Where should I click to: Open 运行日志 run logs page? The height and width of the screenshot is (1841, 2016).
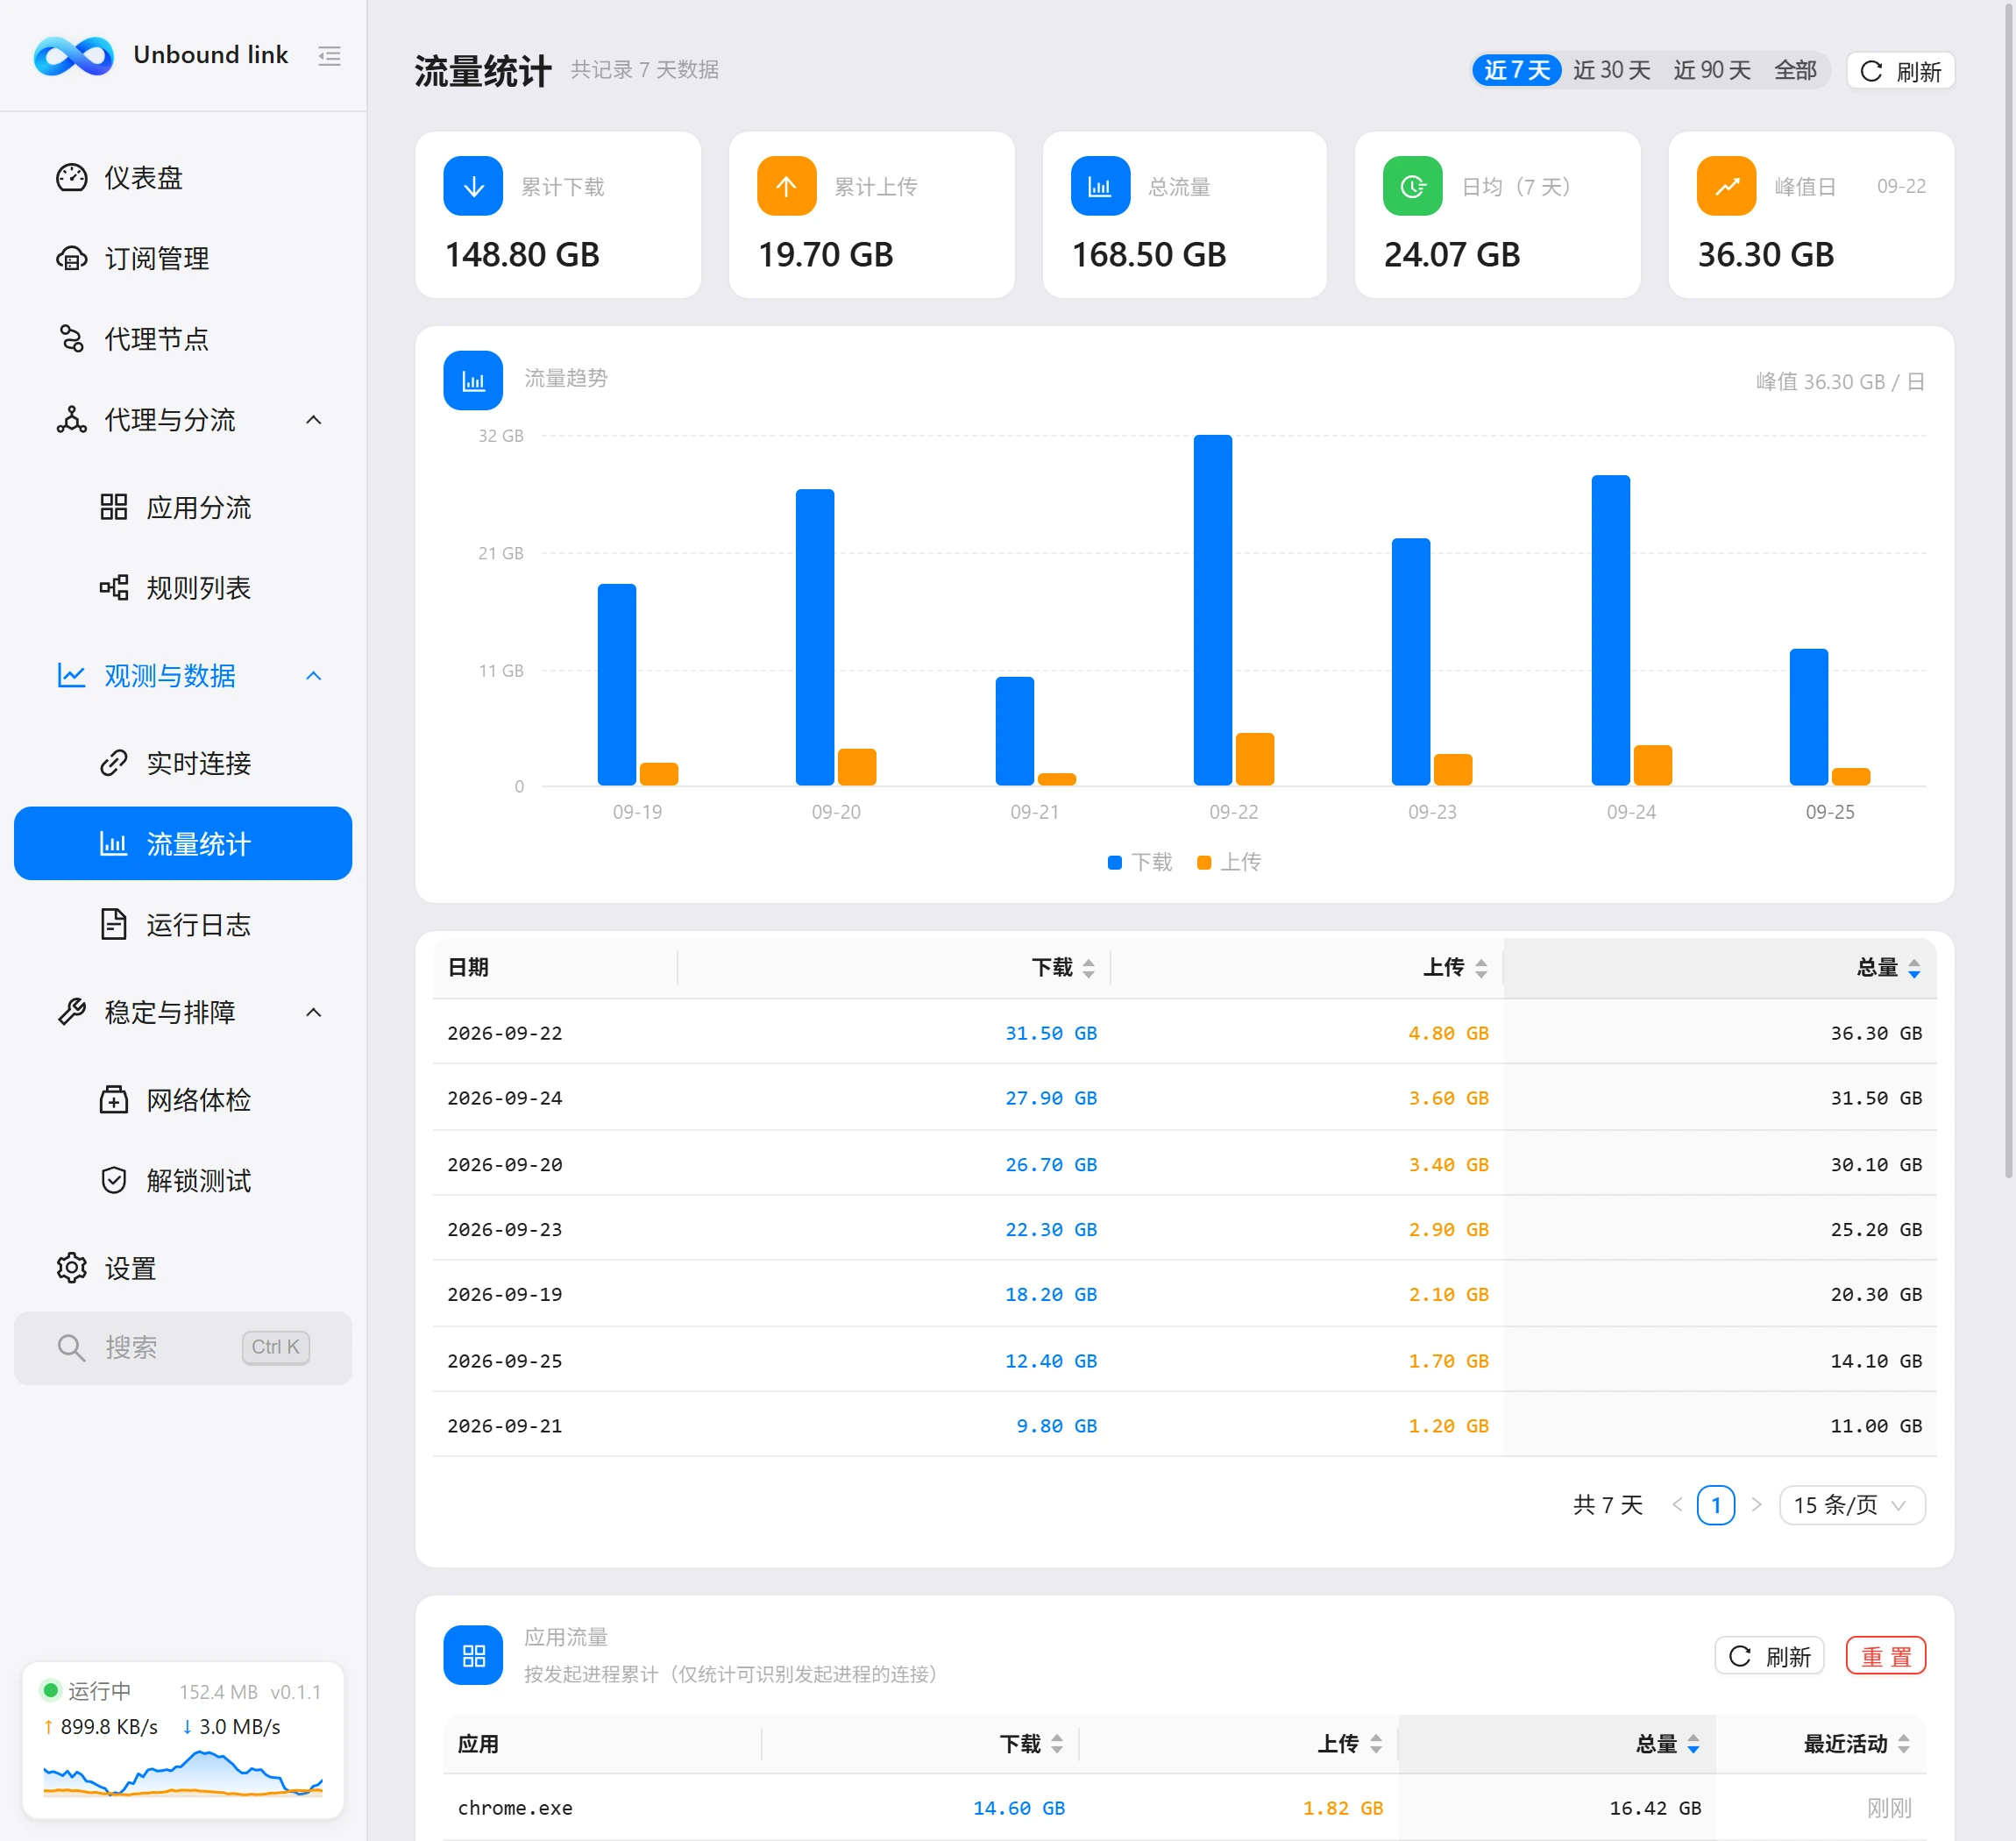183,924
